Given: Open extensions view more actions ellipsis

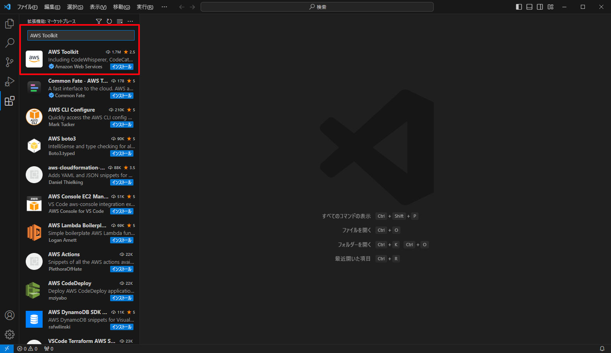Looking at the screenshot, I should tap(130, 21).
